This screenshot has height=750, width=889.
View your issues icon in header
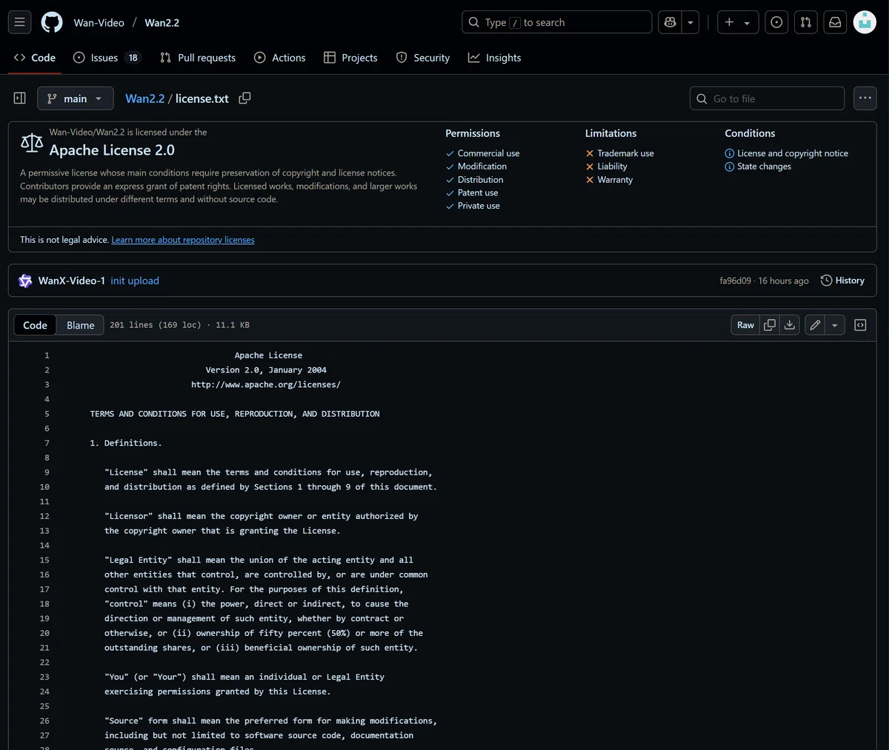point(776,22)
